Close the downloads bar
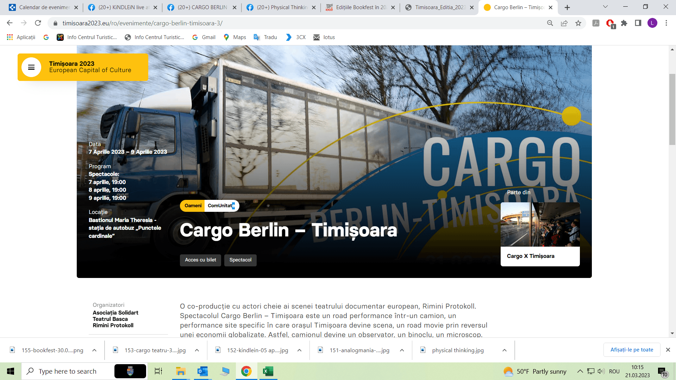Image resolution: width=676 pixels, height=380 pixels. click(668, 350)
